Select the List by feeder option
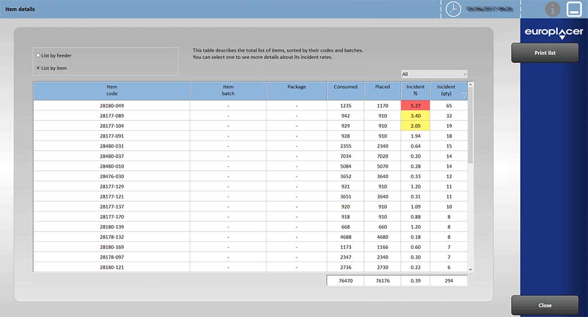The width and height of the screenshot is (588, 317). 38,56
